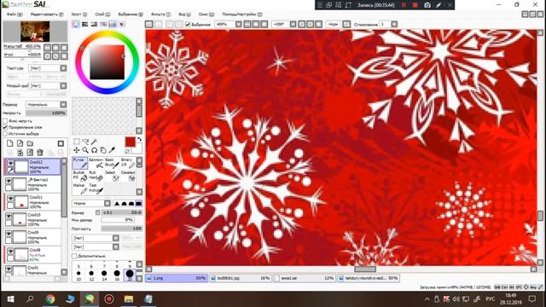
Task: Select the Eyedropper color picker tool
Action: tap(112, 150)
